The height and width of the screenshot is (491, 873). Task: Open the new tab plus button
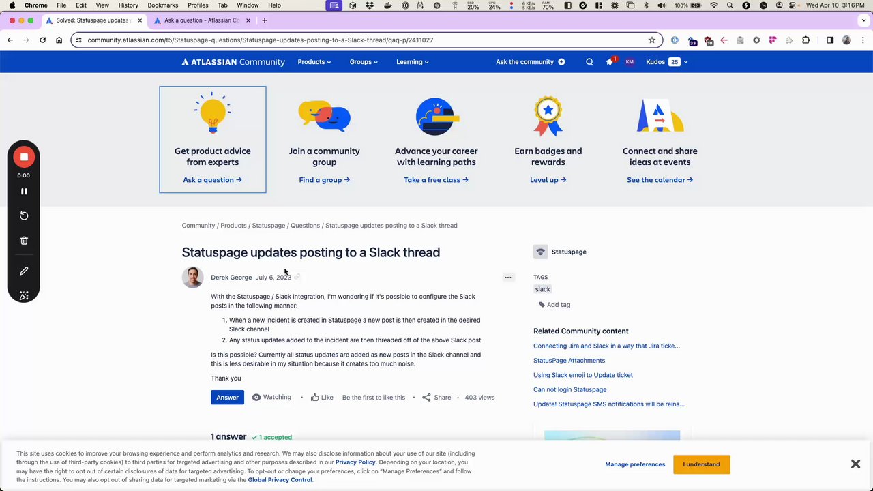(265, 20)
